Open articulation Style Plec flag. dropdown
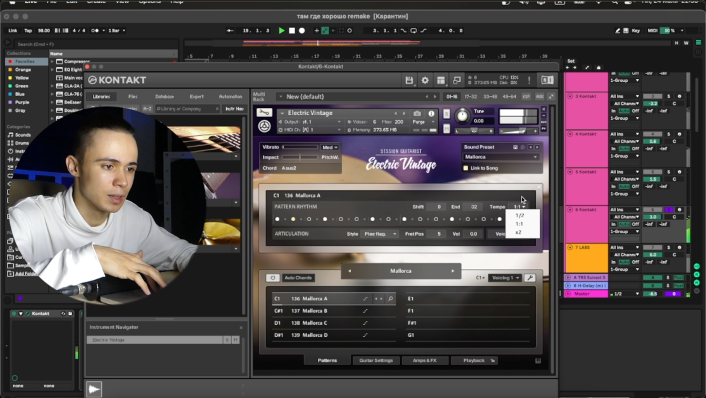 tap(379, 234)
